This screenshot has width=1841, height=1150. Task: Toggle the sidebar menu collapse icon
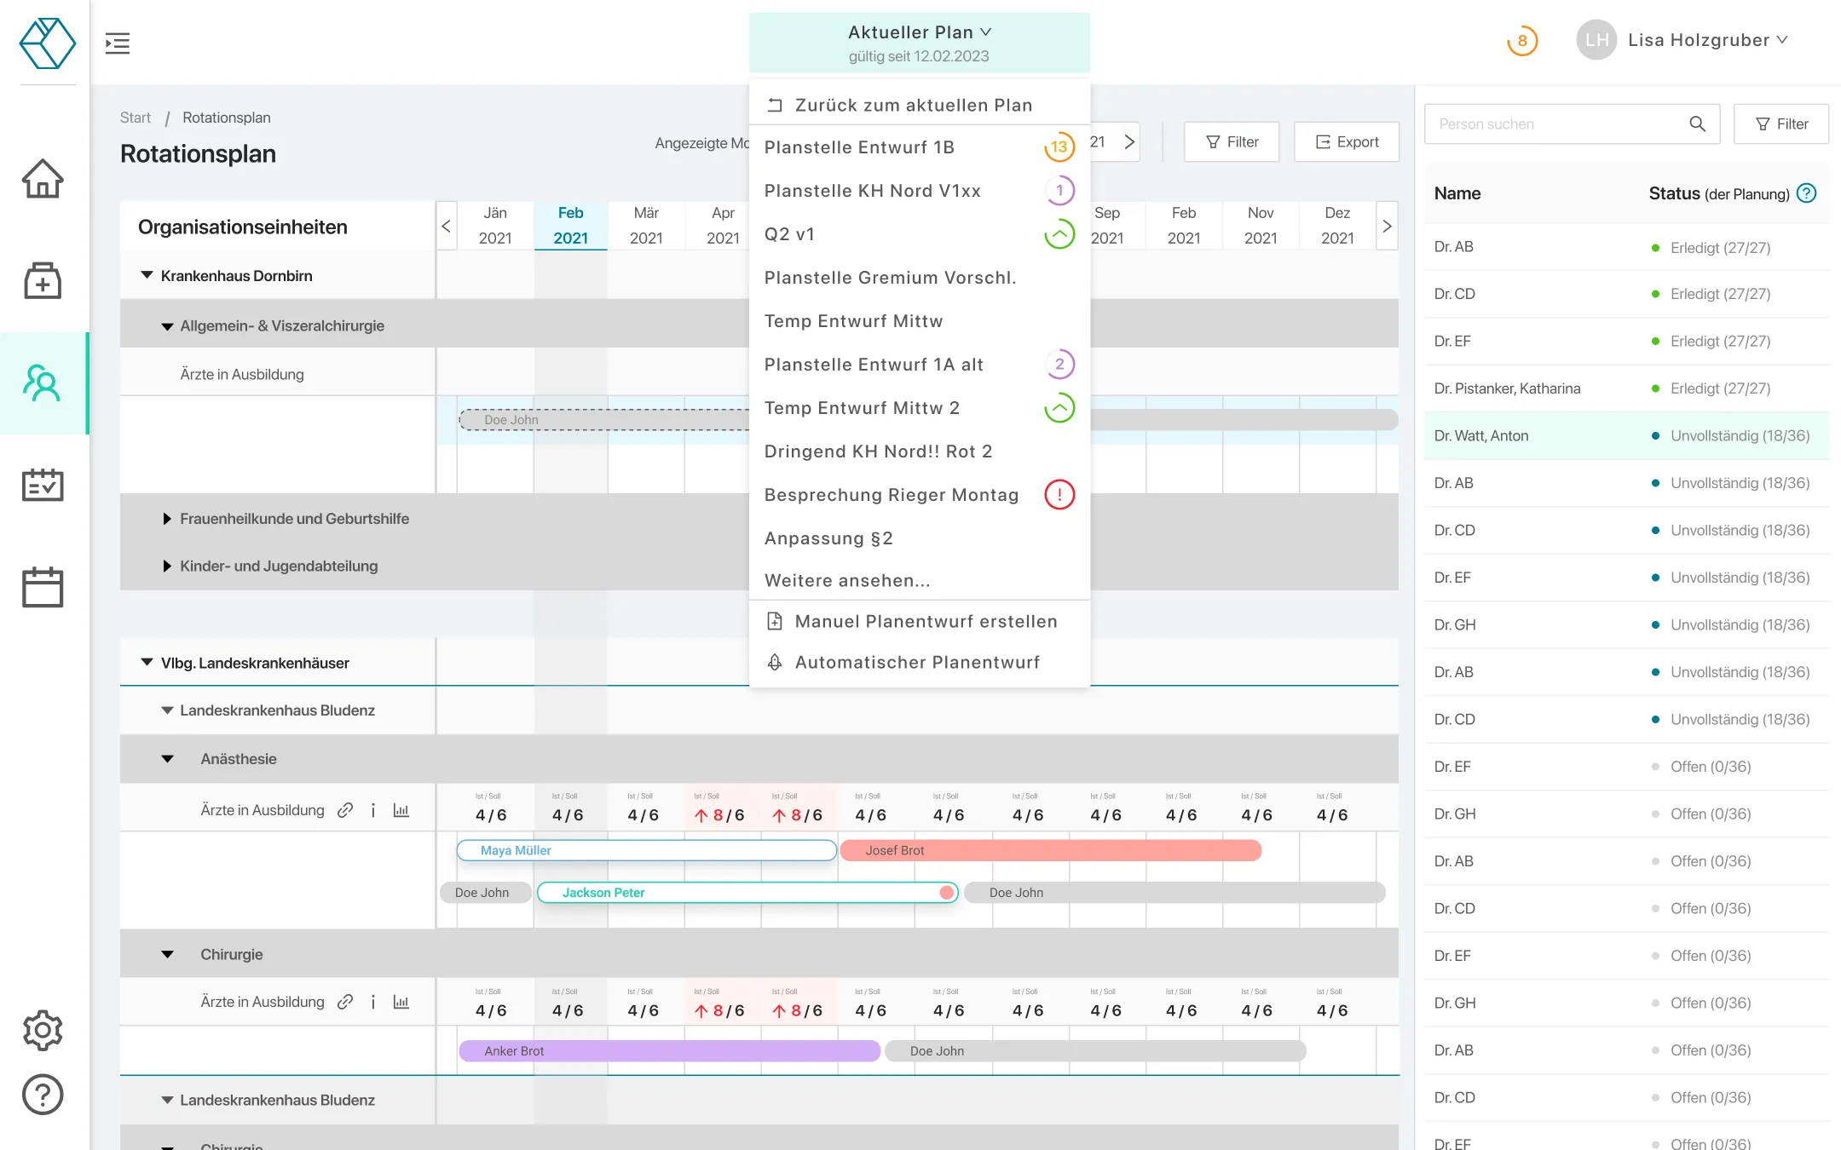tap(118, 43)
